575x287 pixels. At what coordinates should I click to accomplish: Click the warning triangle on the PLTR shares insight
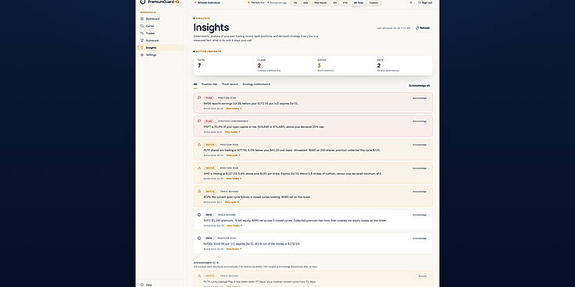(199, 144)
